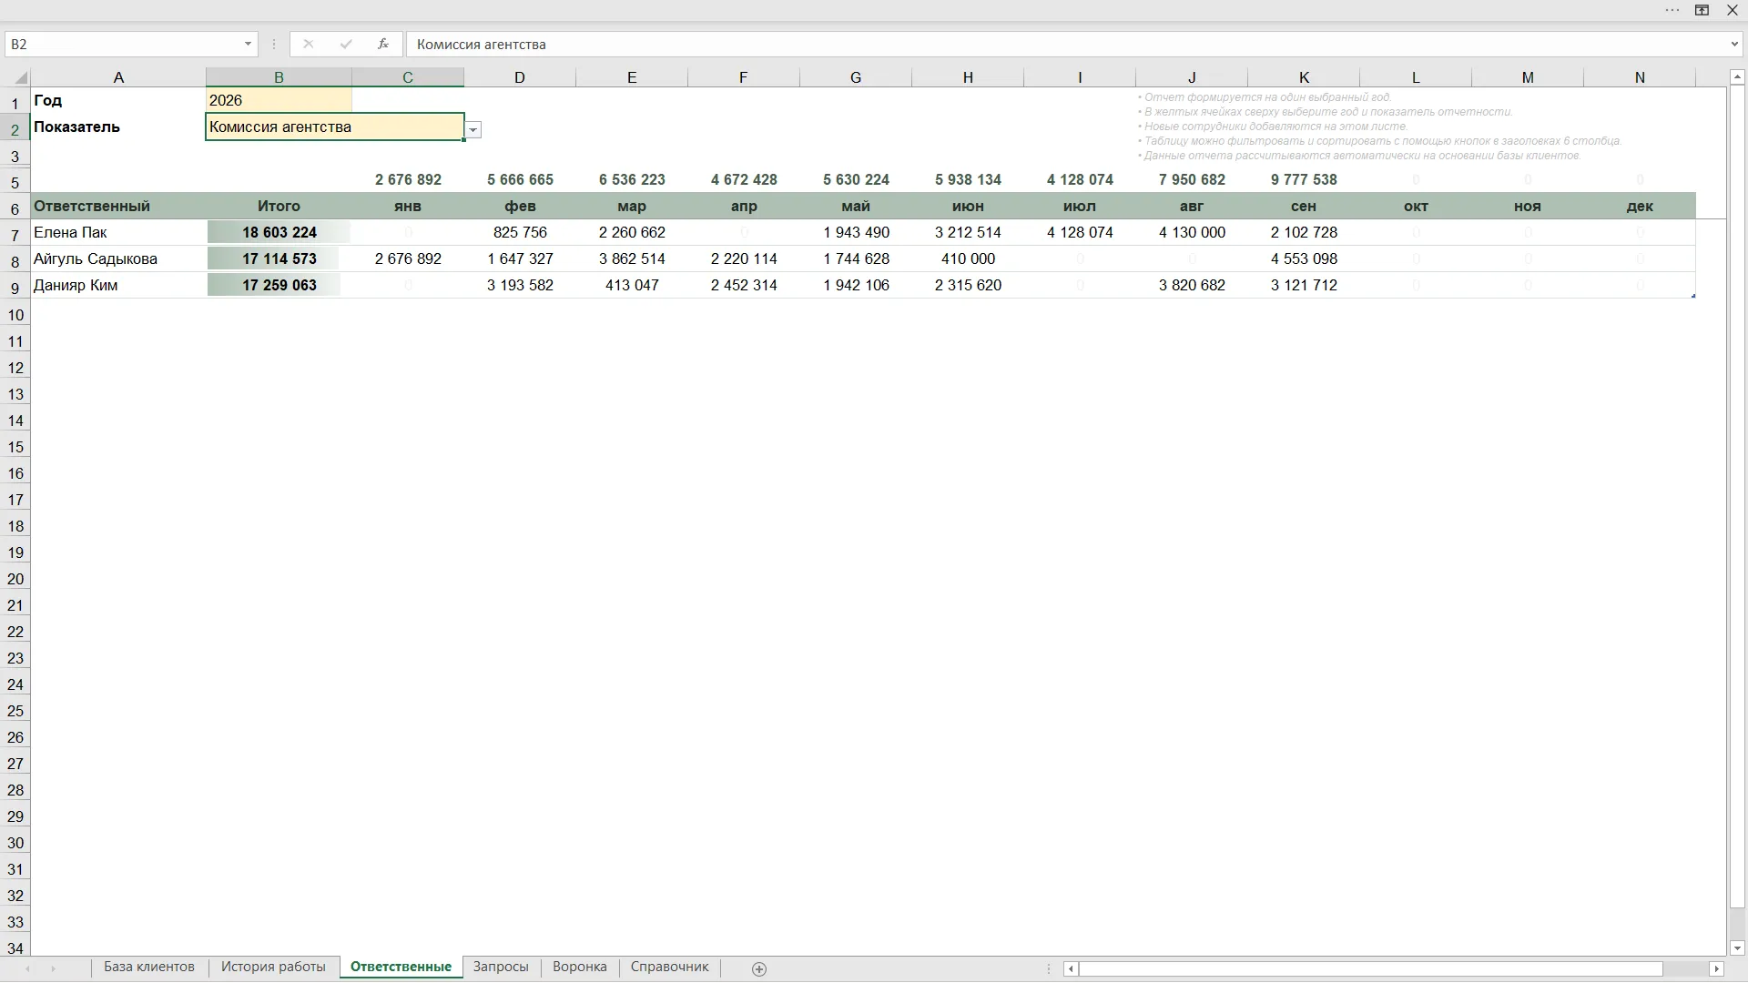Select row 7 header

click(15, 235)
